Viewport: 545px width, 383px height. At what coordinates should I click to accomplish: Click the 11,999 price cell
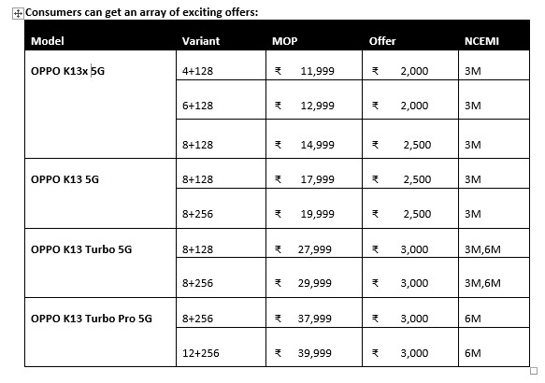(314, 65)
